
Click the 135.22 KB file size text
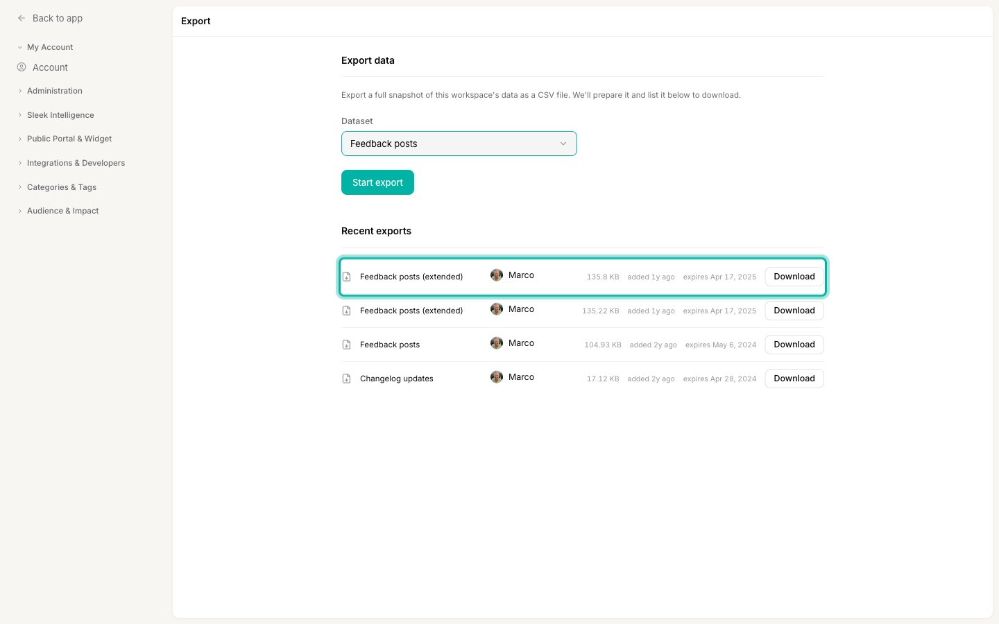coord(601,311)
